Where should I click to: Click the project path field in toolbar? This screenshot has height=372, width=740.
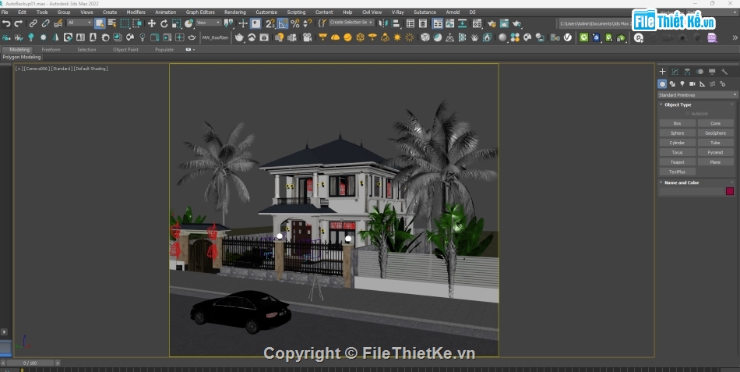(594, 23)
